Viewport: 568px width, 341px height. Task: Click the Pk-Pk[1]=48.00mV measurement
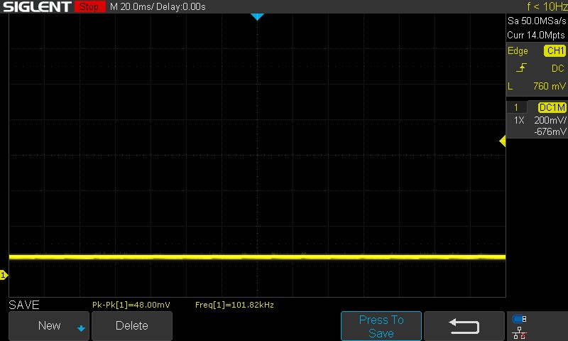[x=131, y=305]
